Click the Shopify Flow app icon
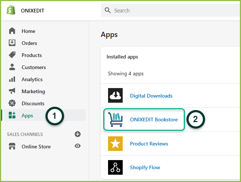 [115, 167]
